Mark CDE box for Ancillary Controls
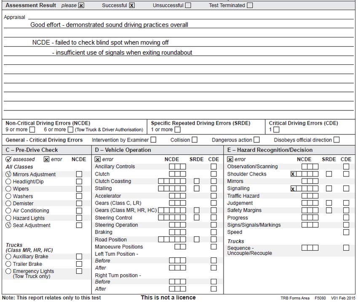Viewport: 358px width, 302px height. pyautogui.click(x=214, y=167)
